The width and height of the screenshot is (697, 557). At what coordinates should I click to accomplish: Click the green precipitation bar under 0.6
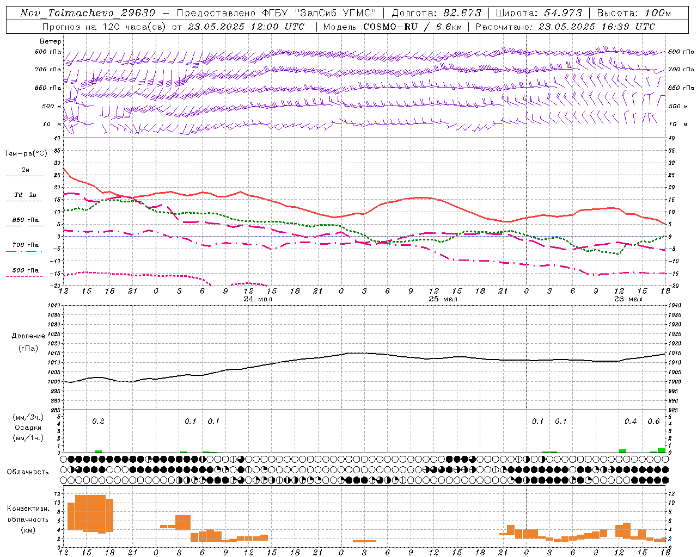pos(661,450)
